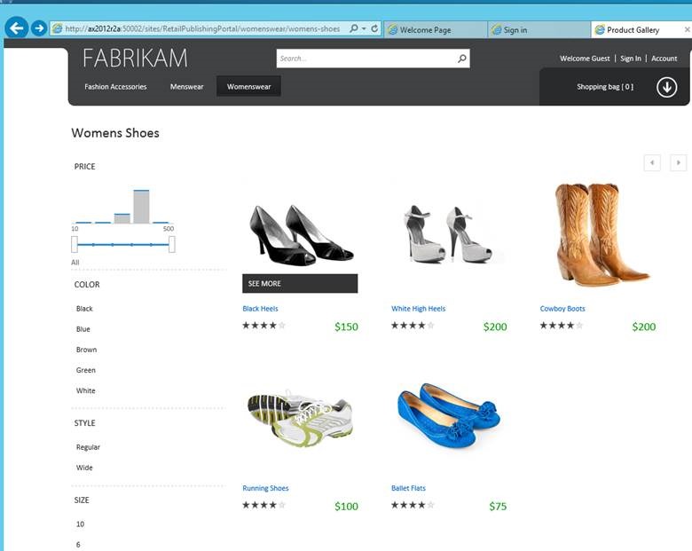This screenshot has height=551, width=692.
Task: Select the Wide style filter
Action: click(x=84, y=468)
